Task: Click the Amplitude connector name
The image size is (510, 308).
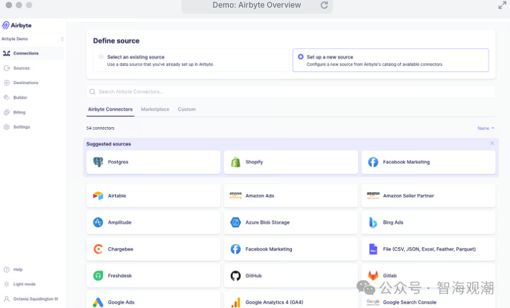Action: tap(119, 223)
